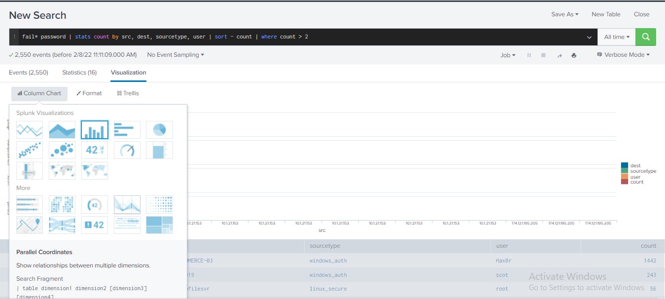Expand the search bar chevron
Screen dimensions: 665x299
point(590,37)
